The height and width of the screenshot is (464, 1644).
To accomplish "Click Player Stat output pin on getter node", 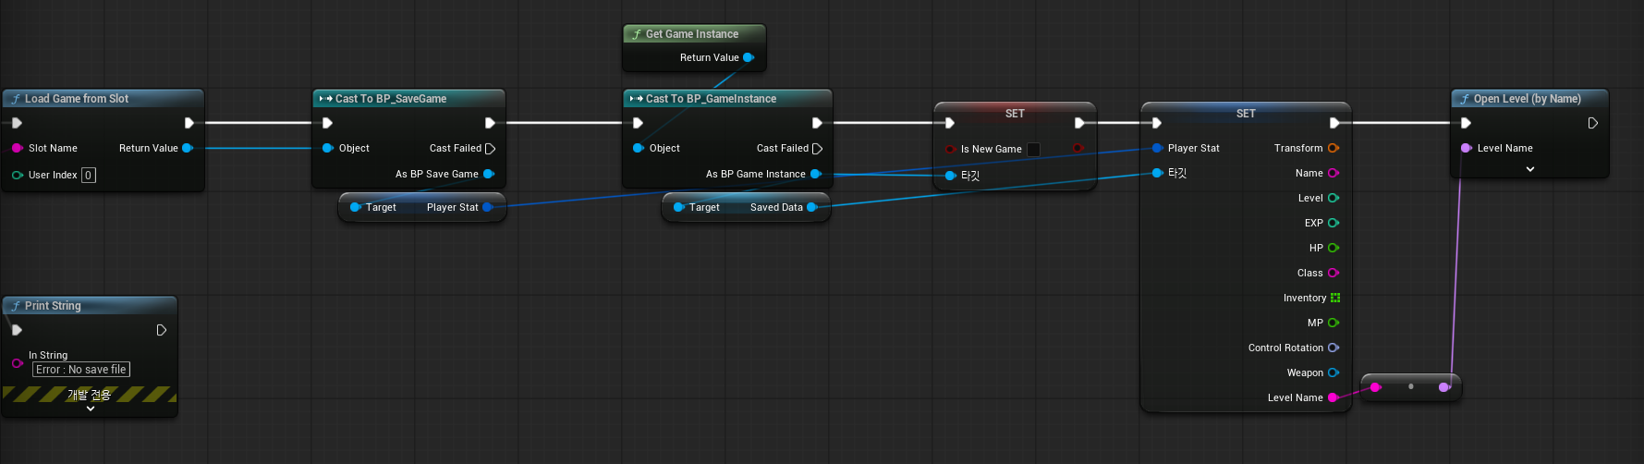I will [x=488, y=207].
